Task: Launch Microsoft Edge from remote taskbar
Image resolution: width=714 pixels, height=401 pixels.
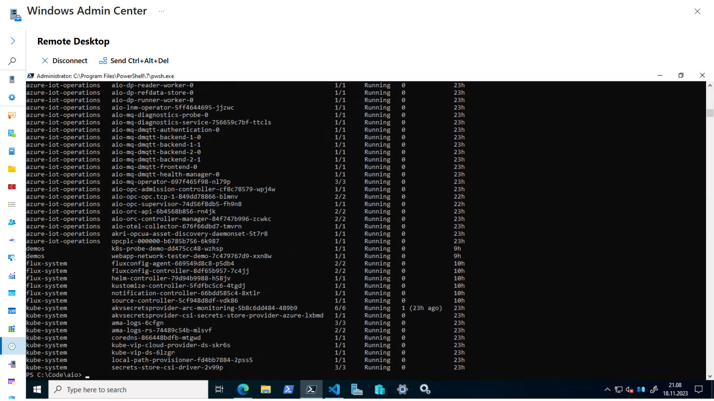Action: coord(243,389)
